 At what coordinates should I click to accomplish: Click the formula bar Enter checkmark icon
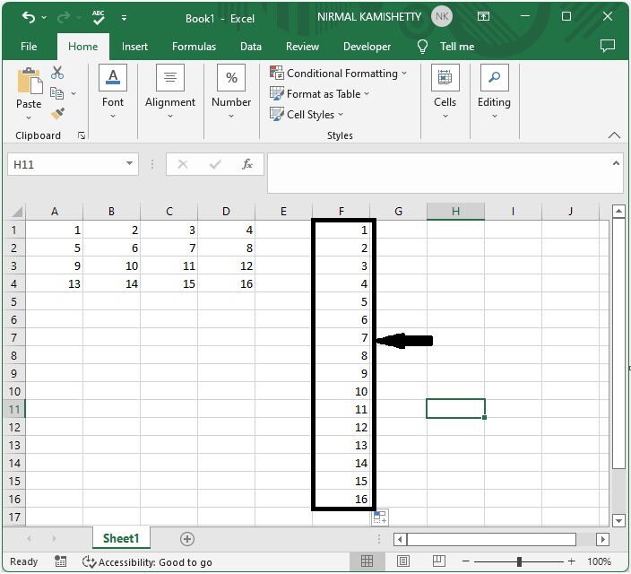(x=215, y=164)
